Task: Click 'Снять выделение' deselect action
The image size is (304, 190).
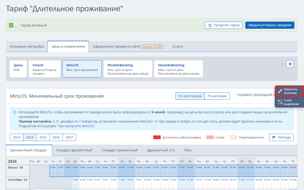Action: tap(289, 102)
